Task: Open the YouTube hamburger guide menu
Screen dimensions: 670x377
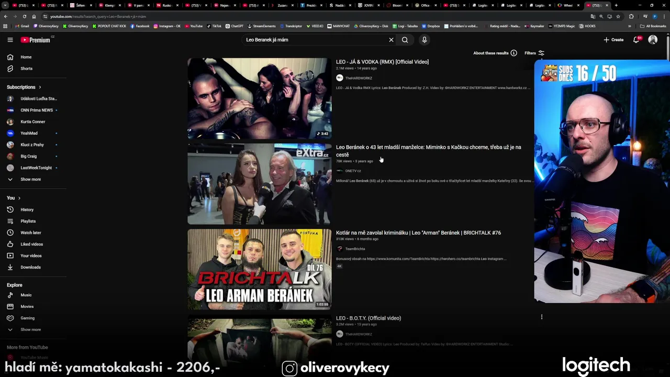Action: tap(10, 40)
